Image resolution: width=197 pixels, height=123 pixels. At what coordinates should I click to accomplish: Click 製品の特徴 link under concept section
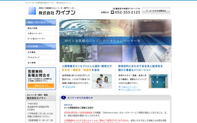pyautogui.click(x=70, y=87)
